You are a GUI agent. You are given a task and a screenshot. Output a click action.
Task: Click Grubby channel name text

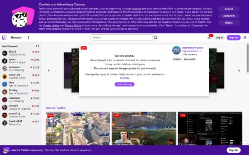tap(13, 90)
